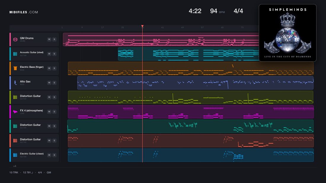326x183 pixels.
Task: Click the teal Distortion Guitar track icon
Action: [x=15, y=126]
